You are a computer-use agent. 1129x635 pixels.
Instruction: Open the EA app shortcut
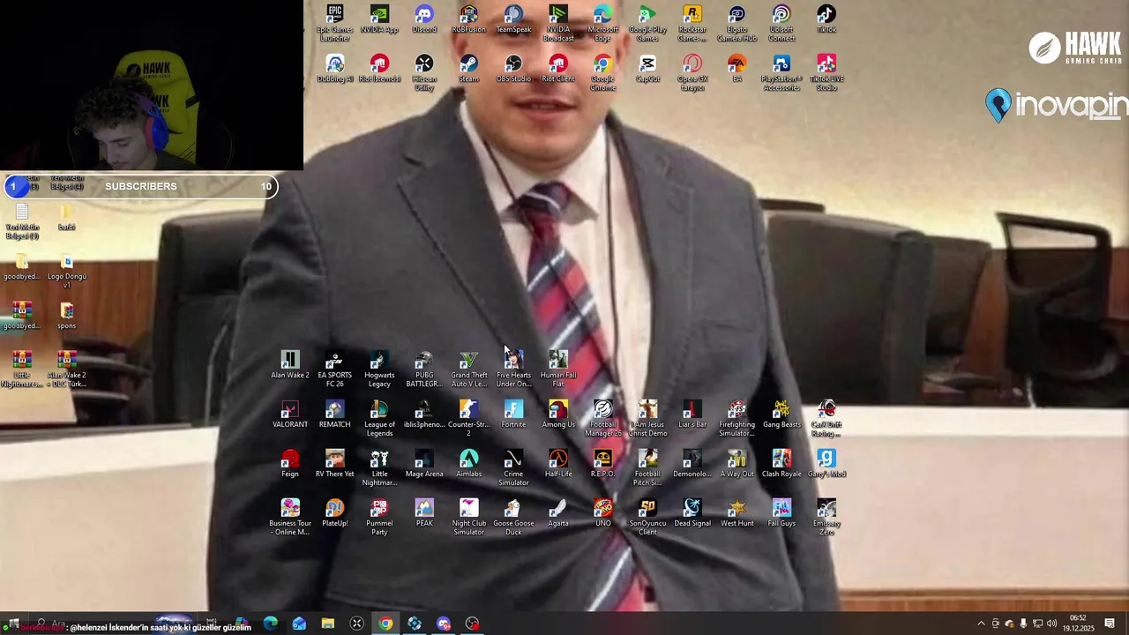(x=736, y=69)
